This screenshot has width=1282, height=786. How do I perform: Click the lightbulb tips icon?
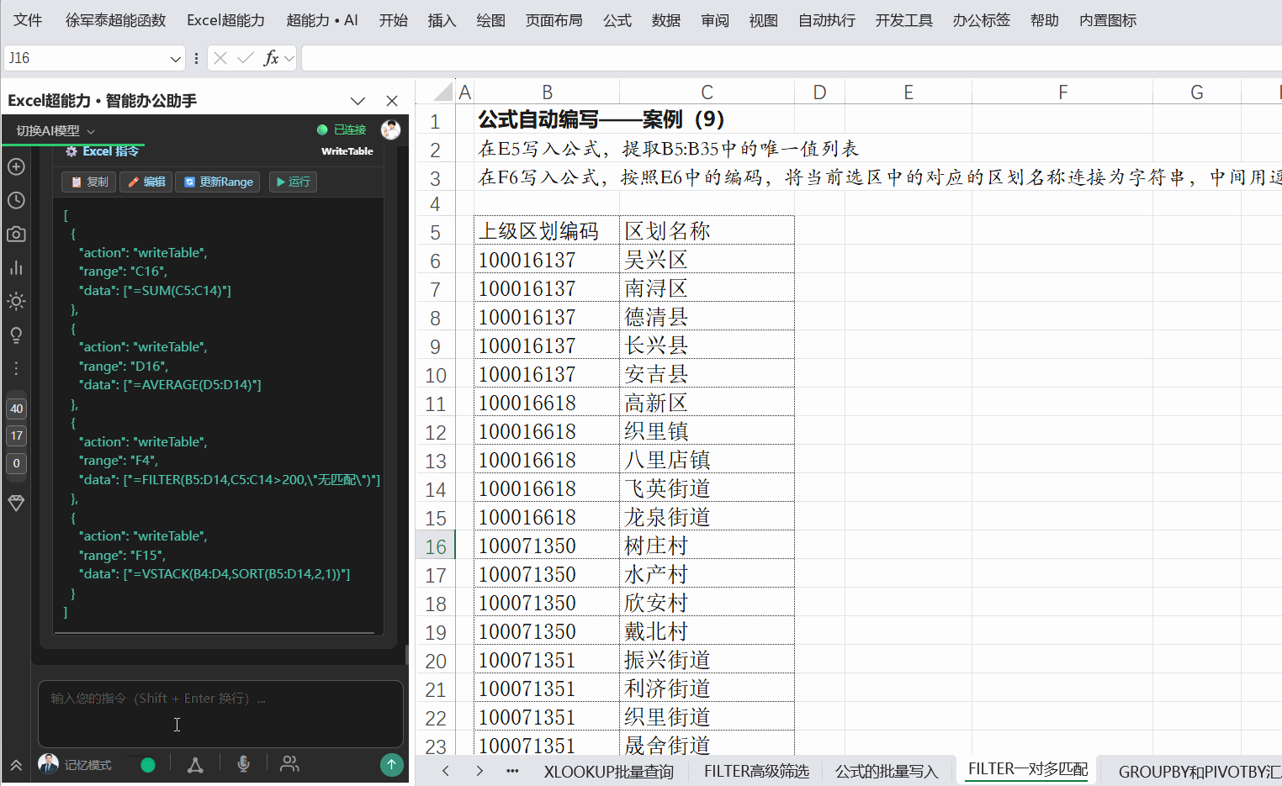click(16, 335)
